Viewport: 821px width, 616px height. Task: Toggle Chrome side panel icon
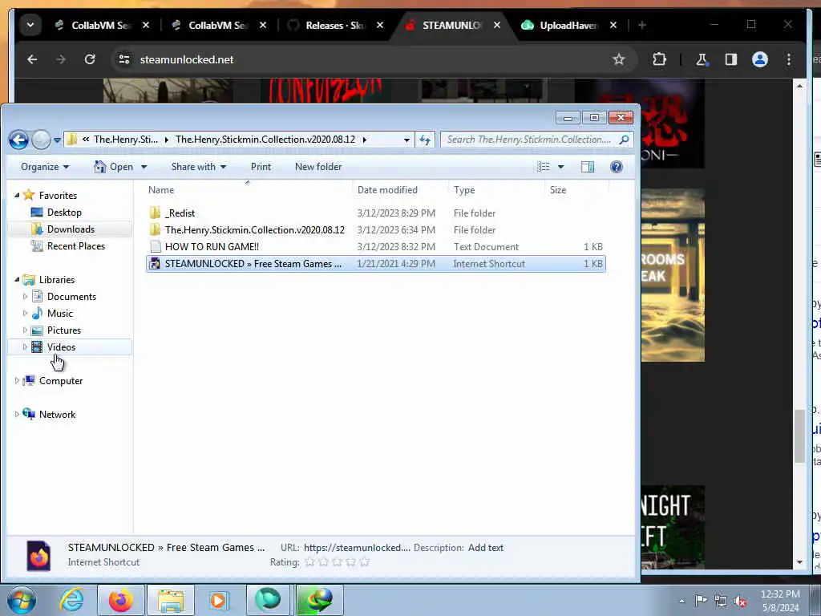coord(731,59)
